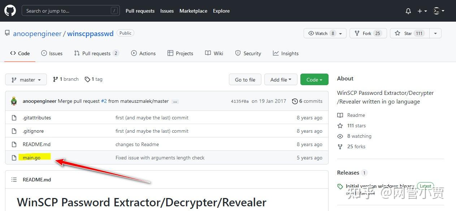Click the GitHub logo icon
The height and width of the screenshot is (211, 456).
pyautogui.click(x=10, y=11)
